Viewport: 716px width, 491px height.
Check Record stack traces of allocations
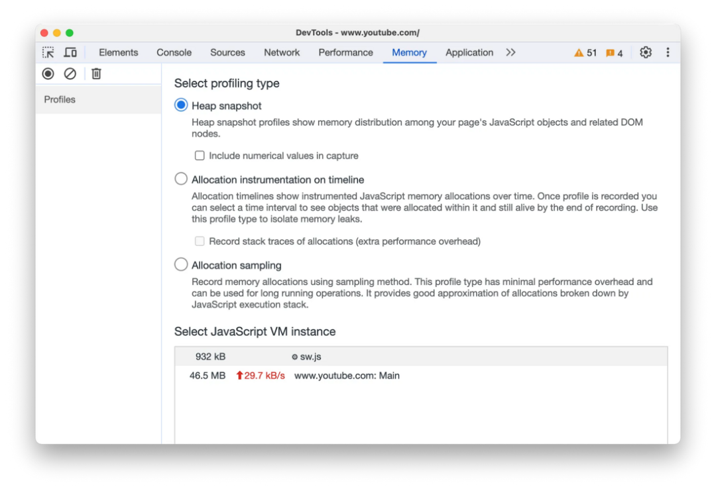point(200,241)
